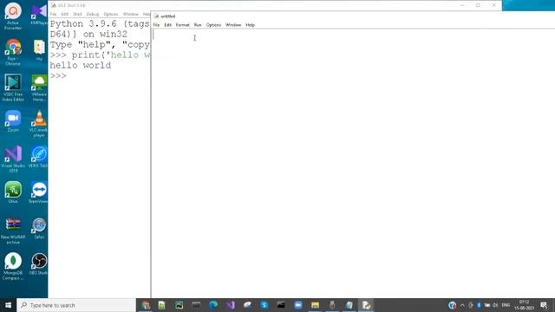The image size is (555, 312).
Task: Open Microsoft Edge from the taskbar
Action: tap(213, 305)
